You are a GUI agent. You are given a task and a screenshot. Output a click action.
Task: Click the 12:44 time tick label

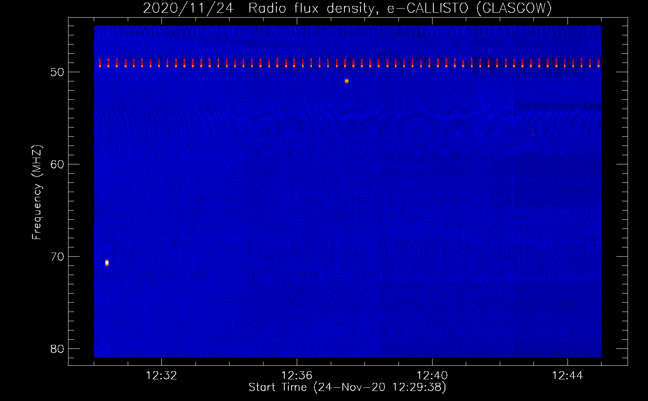coord(568,376)
